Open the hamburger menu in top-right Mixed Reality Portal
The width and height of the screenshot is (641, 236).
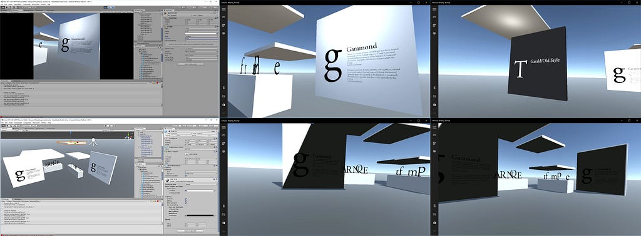pos(434,9)
